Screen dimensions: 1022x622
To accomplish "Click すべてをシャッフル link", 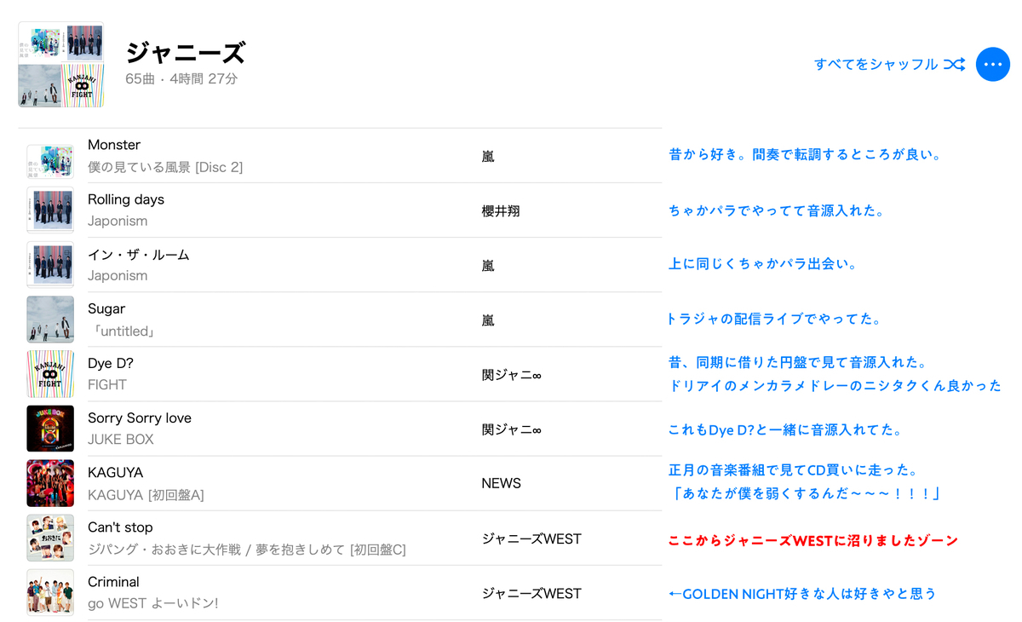I will 876,65.
